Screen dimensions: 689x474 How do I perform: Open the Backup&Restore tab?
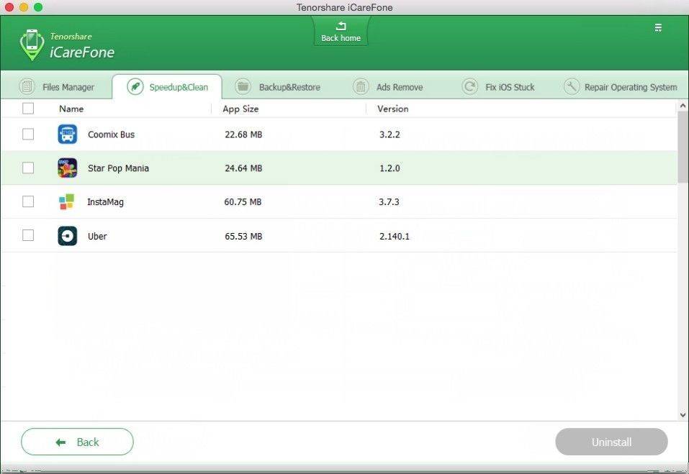278,87
